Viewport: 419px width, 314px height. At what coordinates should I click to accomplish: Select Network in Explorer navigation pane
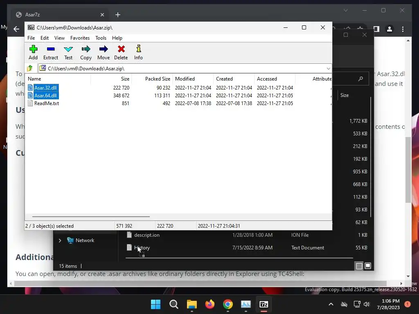[85, 240]
